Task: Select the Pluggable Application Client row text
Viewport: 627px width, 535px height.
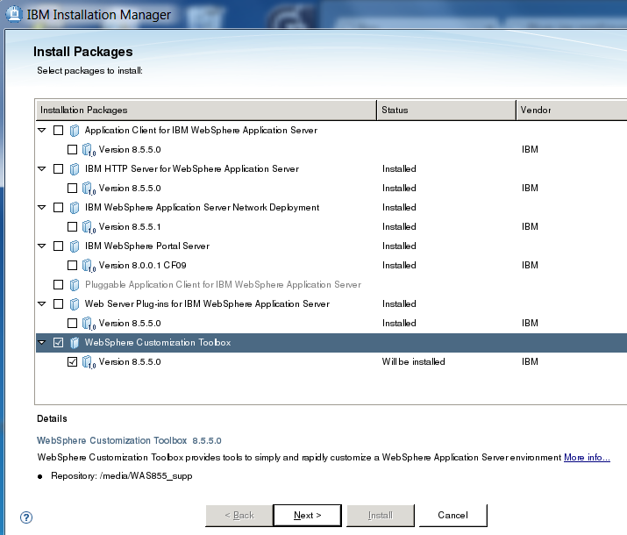Action: (223, 285)
